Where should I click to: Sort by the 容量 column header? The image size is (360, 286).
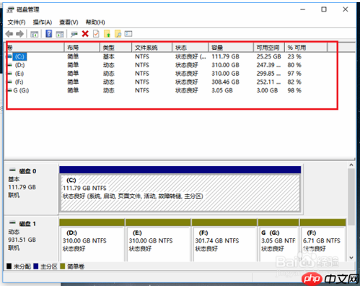(231, 48)
